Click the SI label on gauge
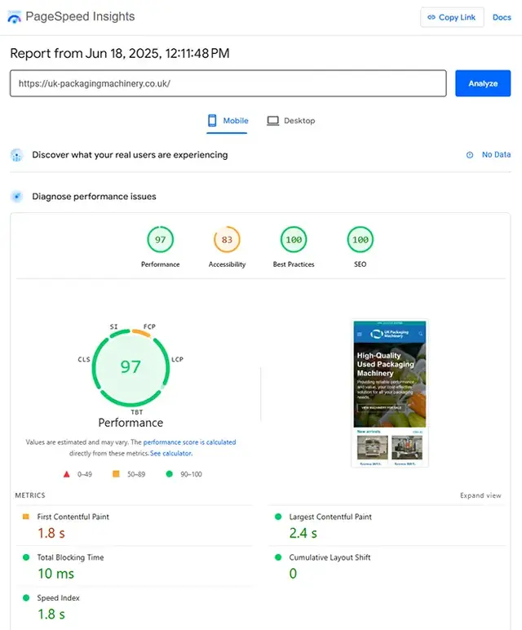This screenshot has height=630, width=522. coord(114,326)
